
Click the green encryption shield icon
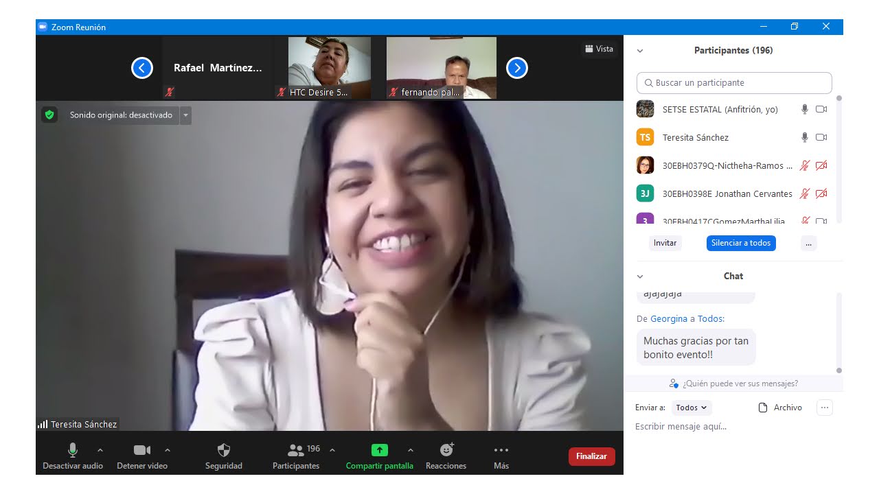click(49, 115)
